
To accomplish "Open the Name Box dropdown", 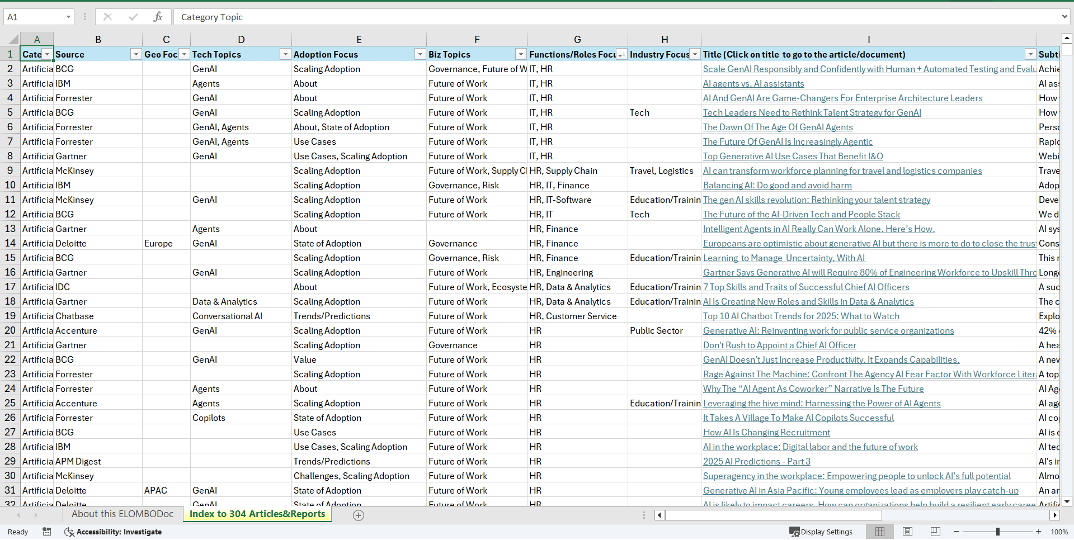I will pos(68,17).
